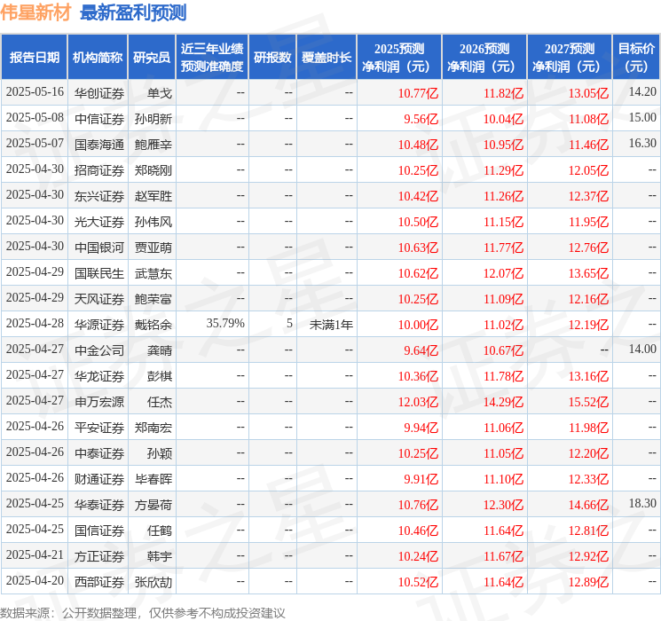The height and width of the screenshot is (621, 661).
Task: Select the 财通证券 institution cell
Action: [x=99, y=479]
